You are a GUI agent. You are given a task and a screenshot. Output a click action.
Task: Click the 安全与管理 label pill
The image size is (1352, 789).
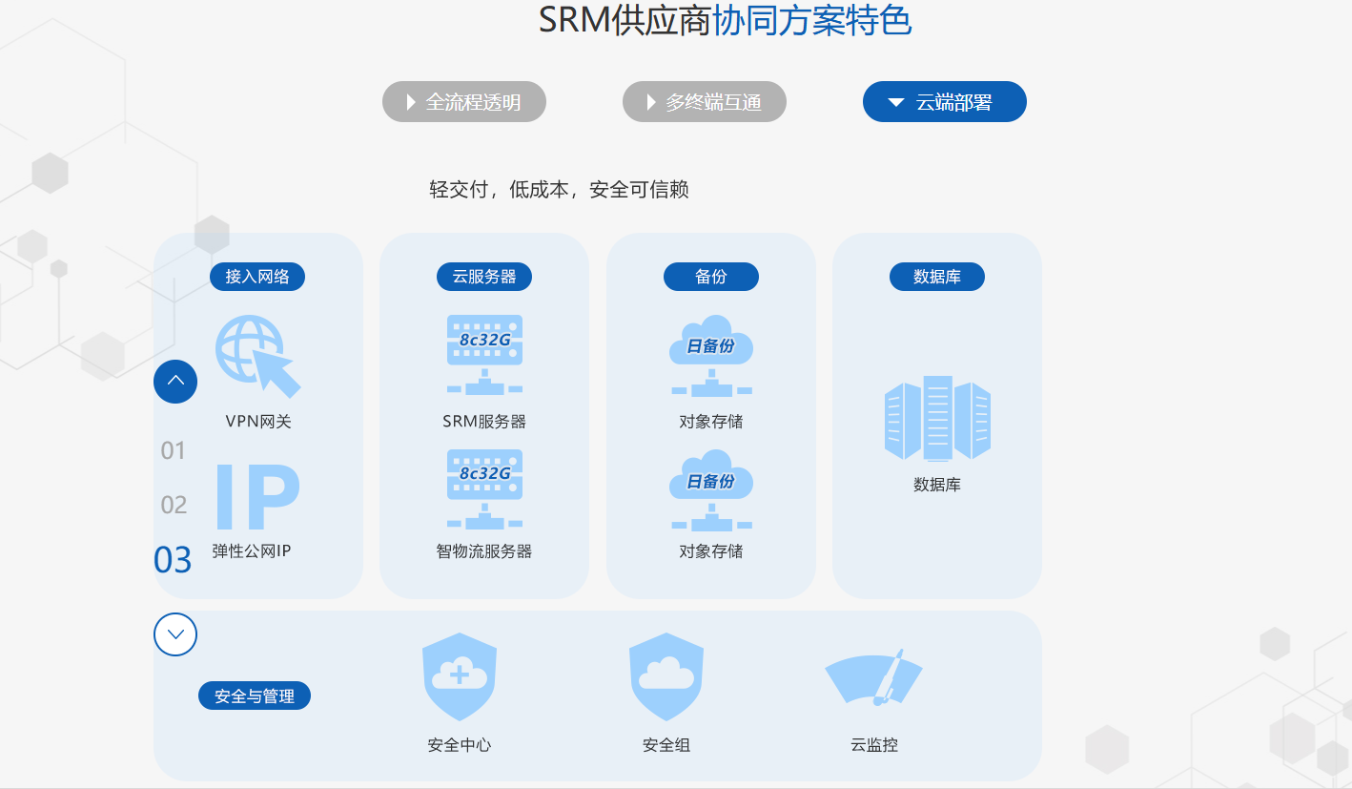[255, 696]
